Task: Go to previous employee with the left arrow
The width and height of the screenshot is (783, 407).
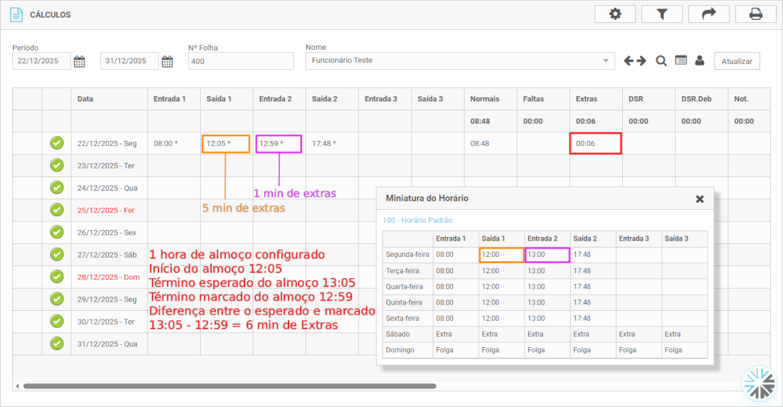Action: pos(629,61)
